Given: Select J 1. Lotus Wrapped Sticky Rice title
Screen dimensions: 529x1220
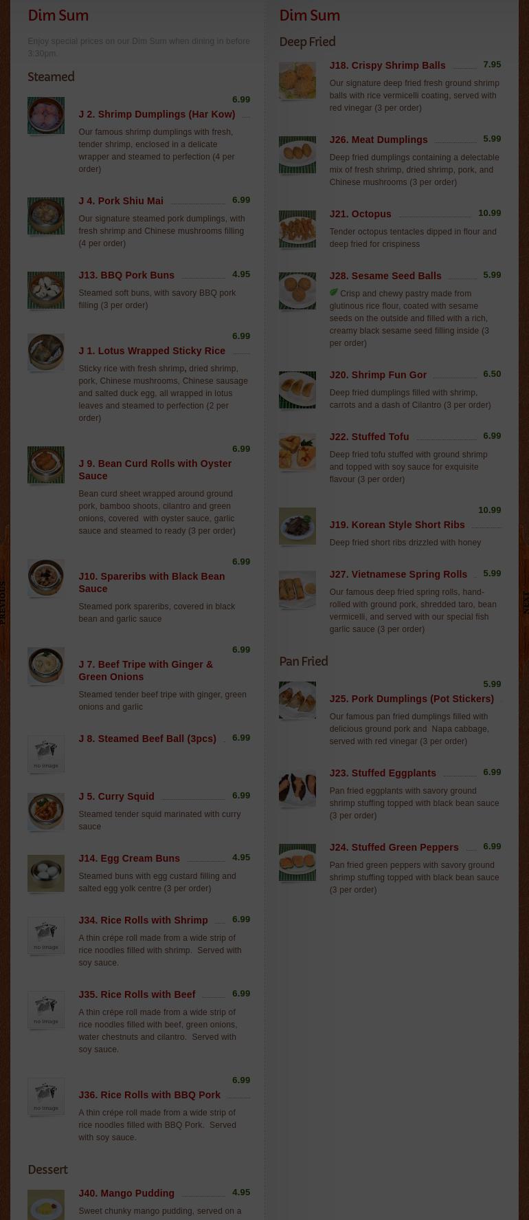Looking at the screenshot, I should (x=152, y=351).
